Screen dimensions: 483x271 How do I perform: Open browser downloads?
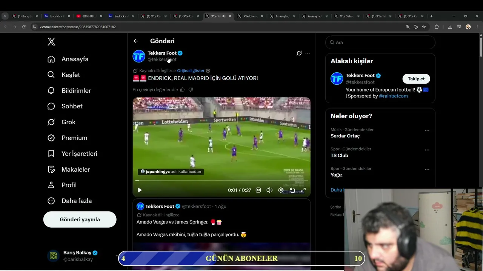click(x=450, y=27)
